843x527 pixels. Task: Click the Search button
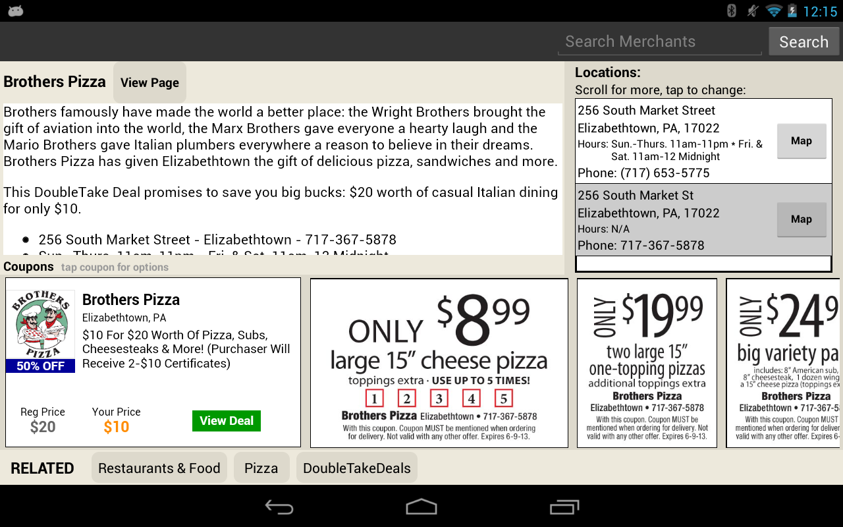coord(803,42)
